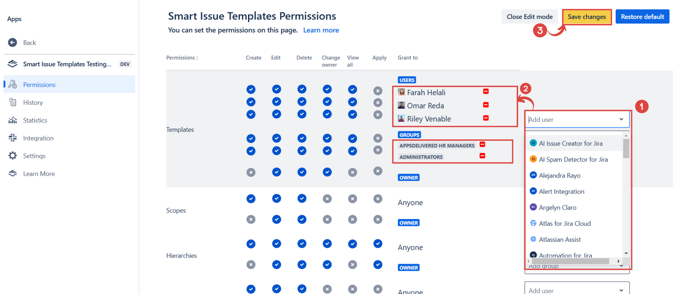The height and width of the screenshot is (294, 676).
Task: Click the Save changes button
Action: point(586,17)
